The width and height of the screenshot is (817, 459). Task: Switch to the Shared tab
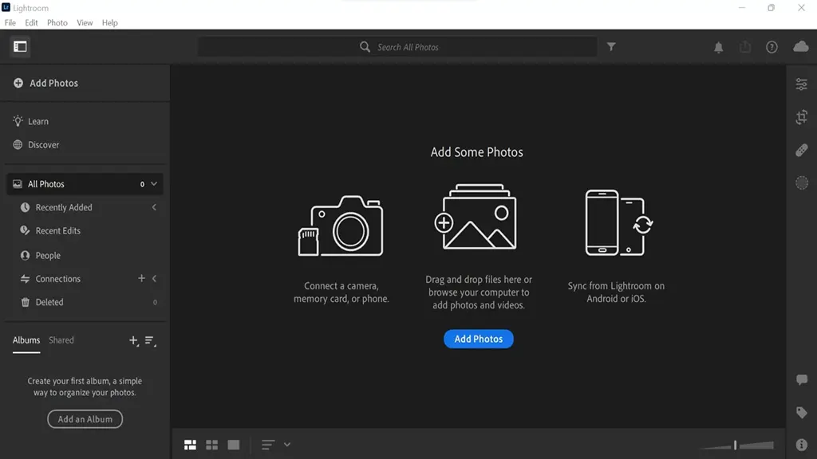click(61, 340)
